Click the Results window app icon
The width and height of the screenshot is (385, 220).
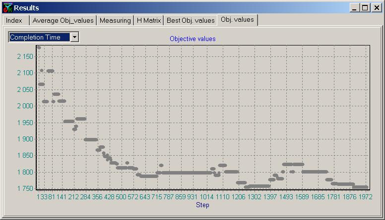(x=7, y=8)
